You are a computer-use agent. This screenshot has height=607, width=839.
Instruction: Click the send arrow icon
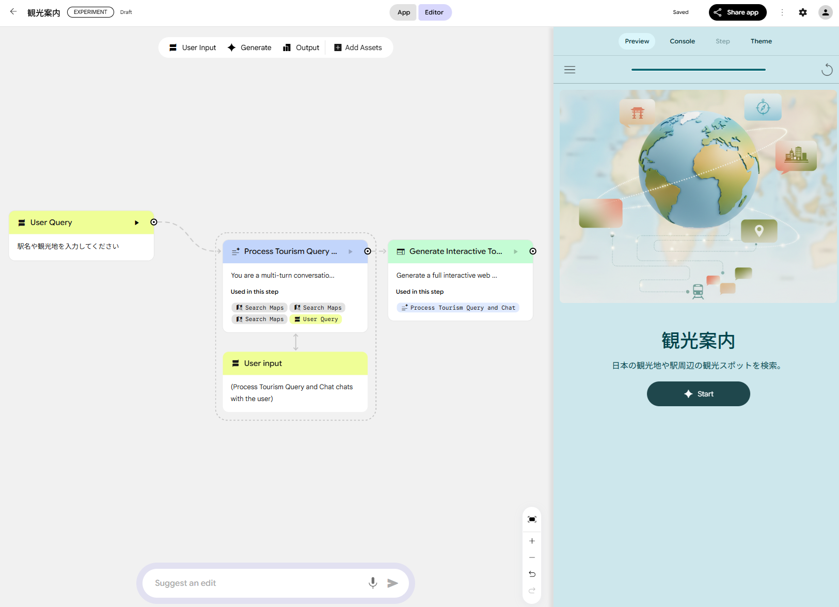click(393, 583)
